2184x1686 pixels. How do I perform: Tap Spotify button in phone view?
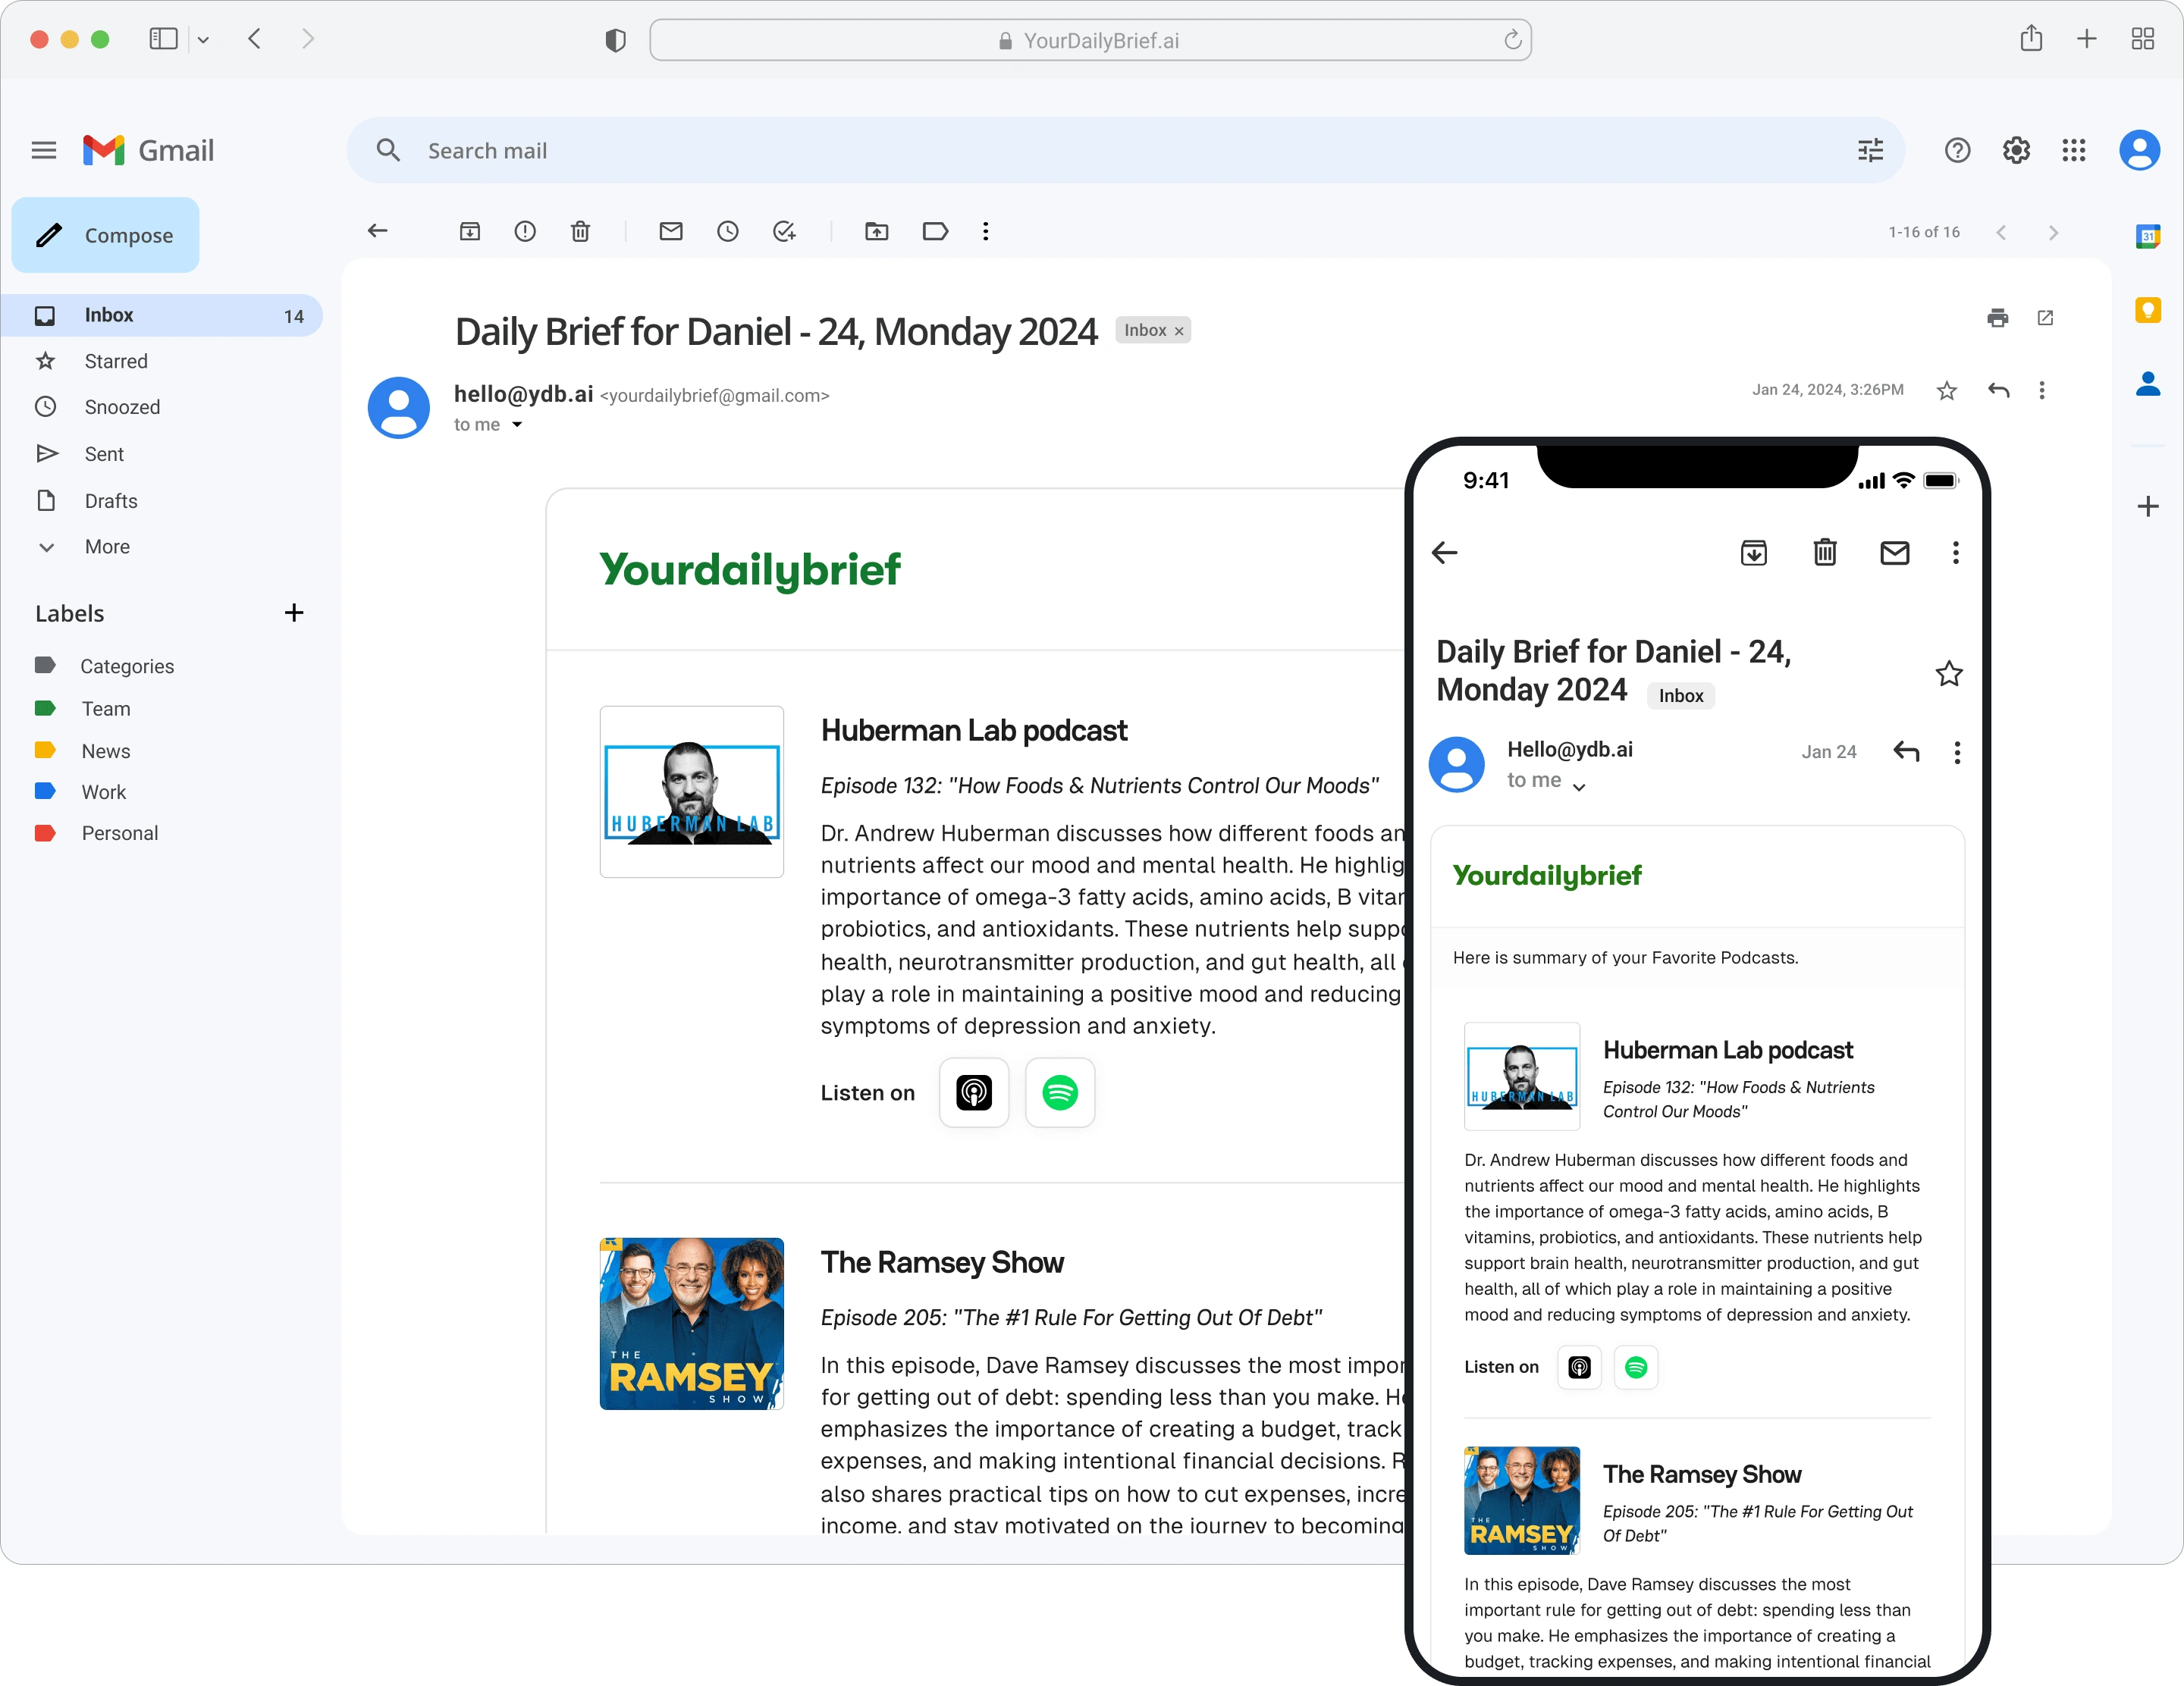[x=1636, y=1367]
